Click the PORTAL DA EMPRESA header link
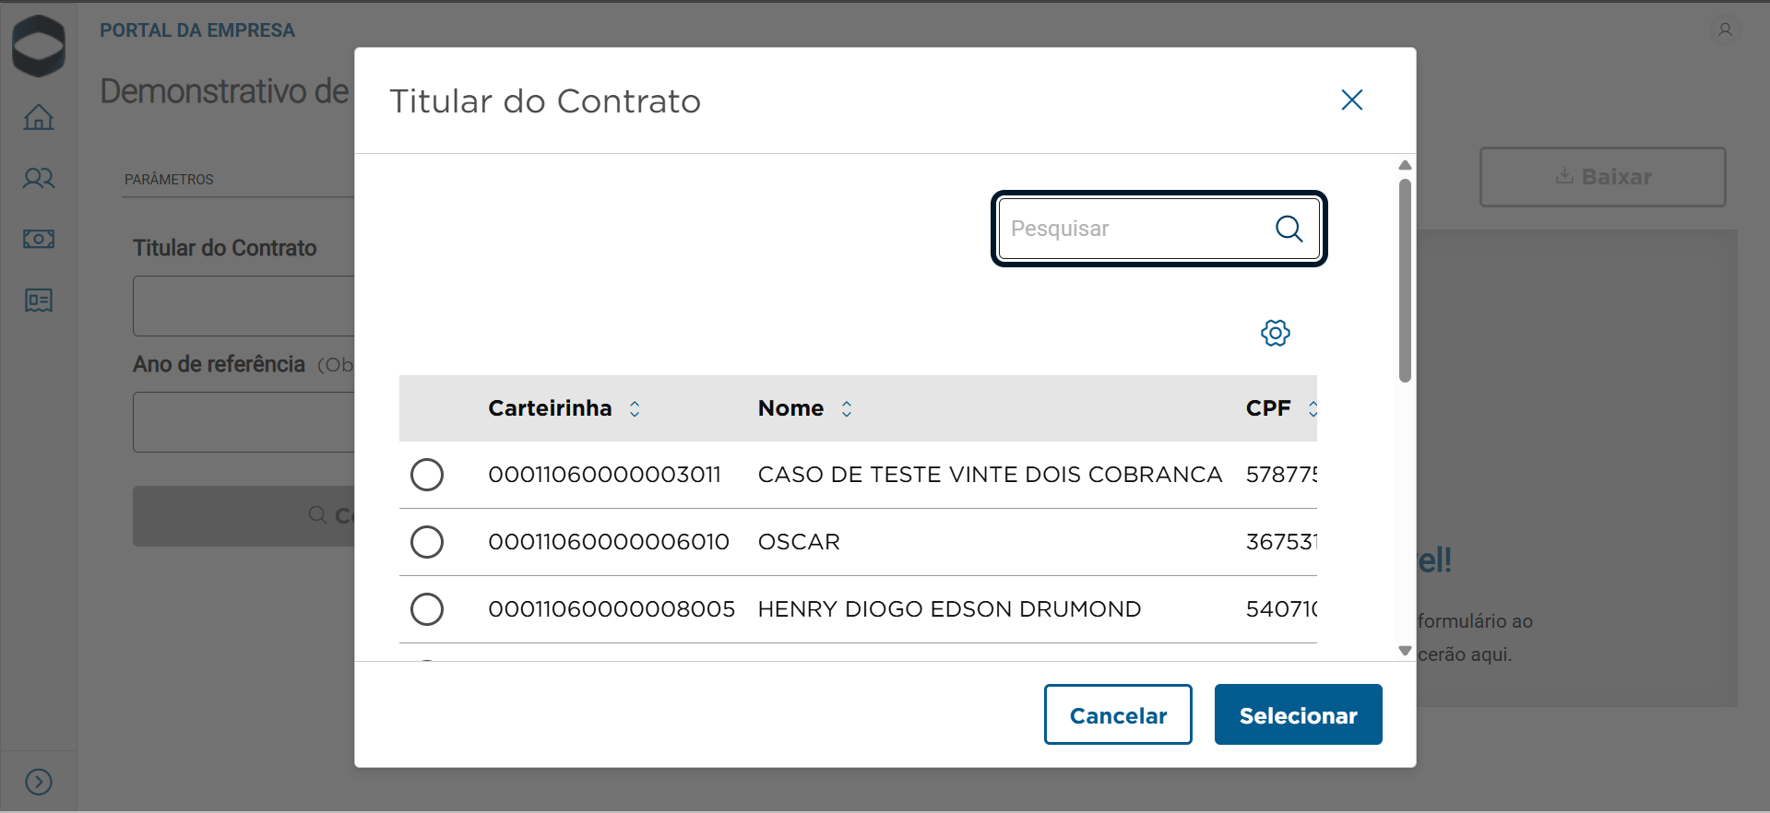 point(197,30)
